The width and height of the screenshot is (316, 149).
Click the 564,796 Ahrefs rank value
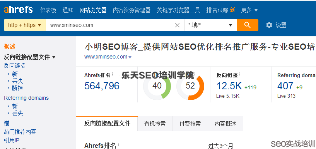point(102,86)
